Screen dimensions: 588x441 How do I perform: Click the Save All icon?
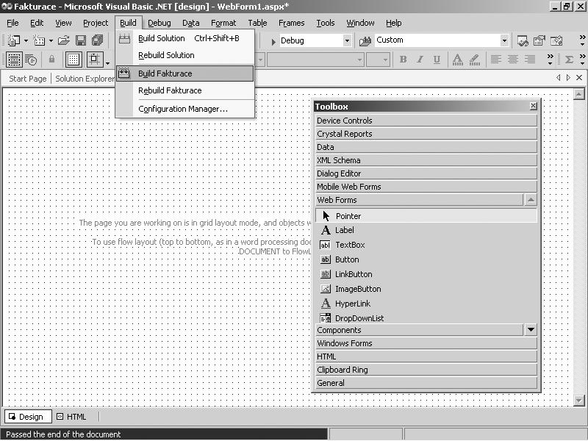98,40
